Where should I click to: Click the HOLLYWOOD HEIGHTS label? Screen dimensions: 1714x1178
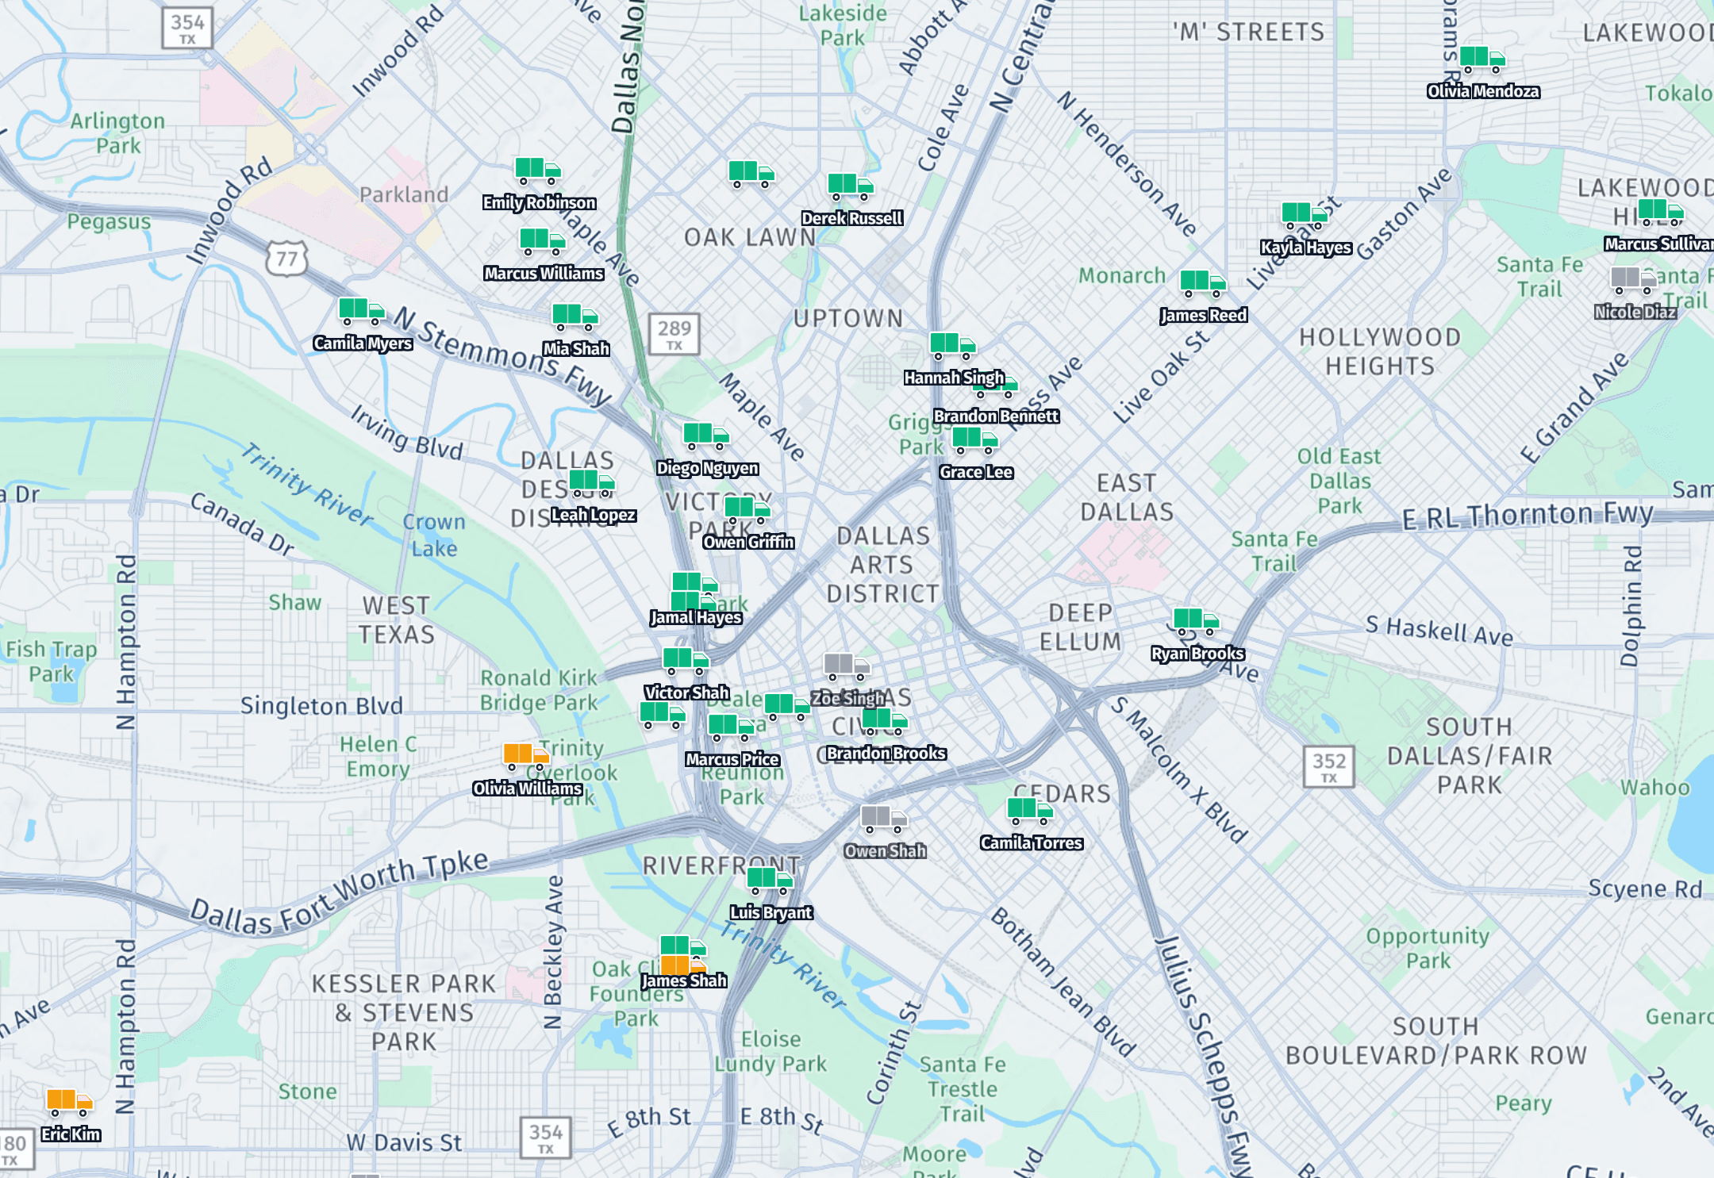click(x=1380, y=351)
